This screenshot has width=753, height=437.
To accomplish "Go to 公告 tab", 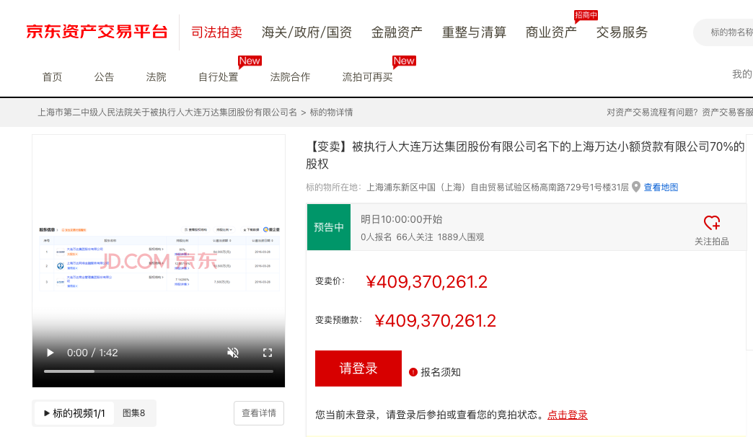I will [x=104, y=77].
